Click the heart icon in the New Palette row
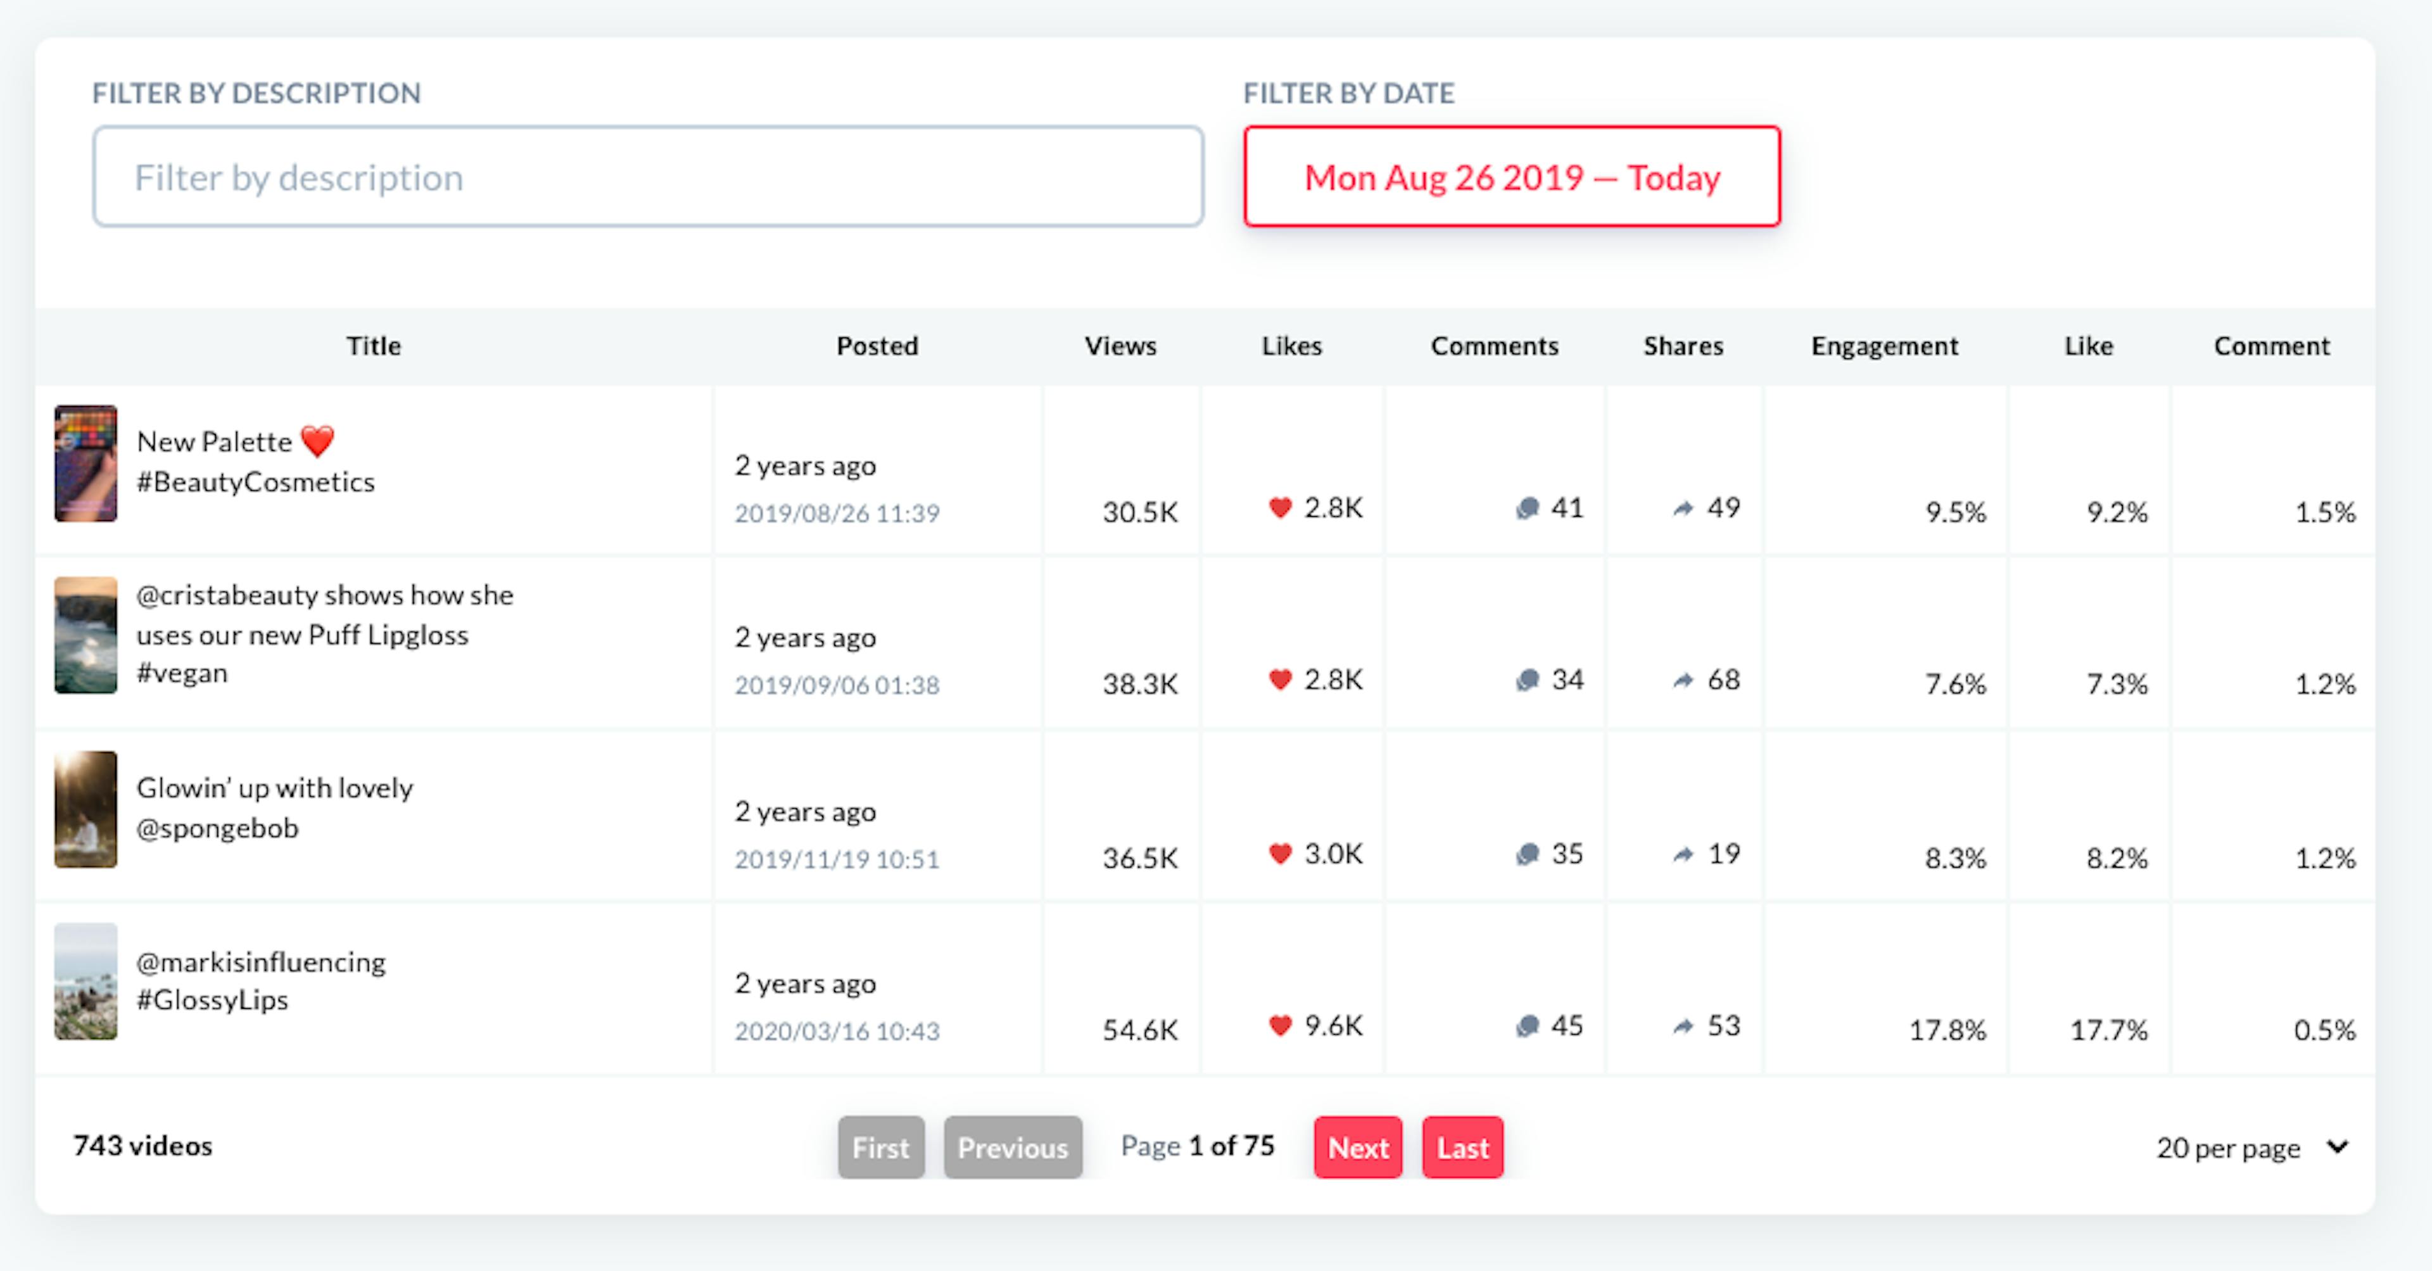Viewport: 2432px width, 1271px height. [1280, 508]
